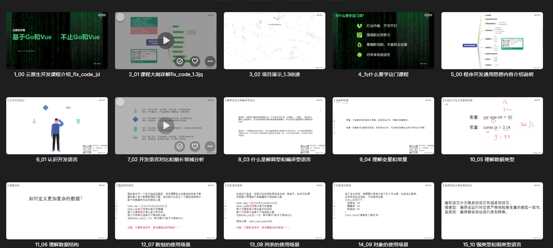Open the 3_02 项目演示 thumbnail
This screenshot has width=553, height=248.
point(274,41)
